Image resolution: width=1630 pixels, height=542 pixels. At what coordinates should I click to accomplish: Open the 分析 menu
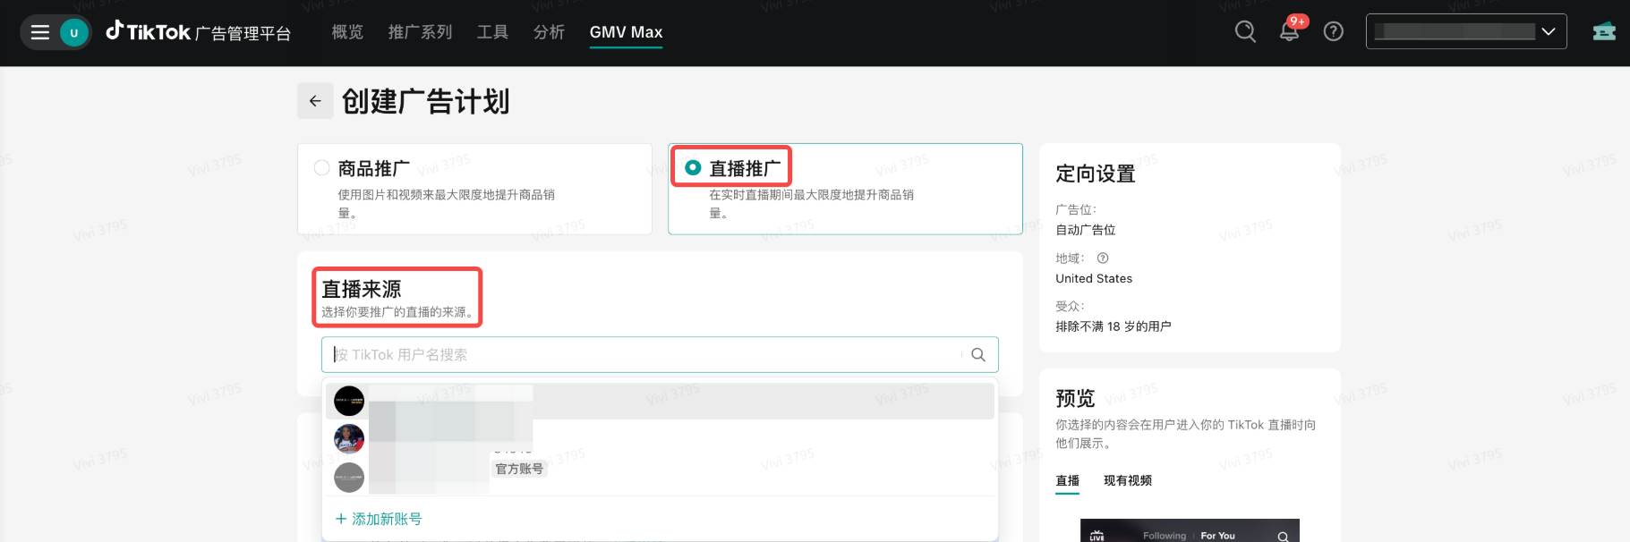[x=549, y=32]
